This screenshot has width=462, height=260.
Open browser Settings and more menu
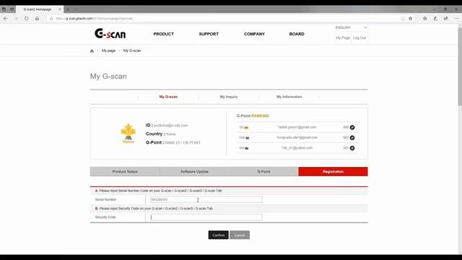456,19
